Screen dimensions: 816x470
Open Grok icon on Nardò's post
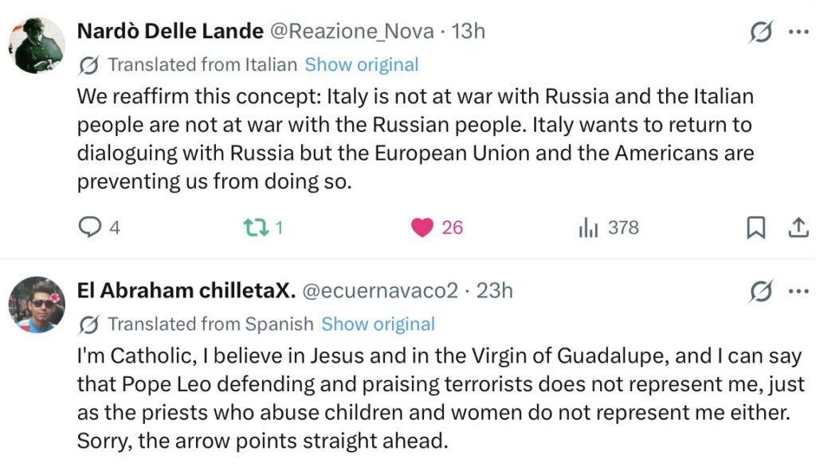761,33
